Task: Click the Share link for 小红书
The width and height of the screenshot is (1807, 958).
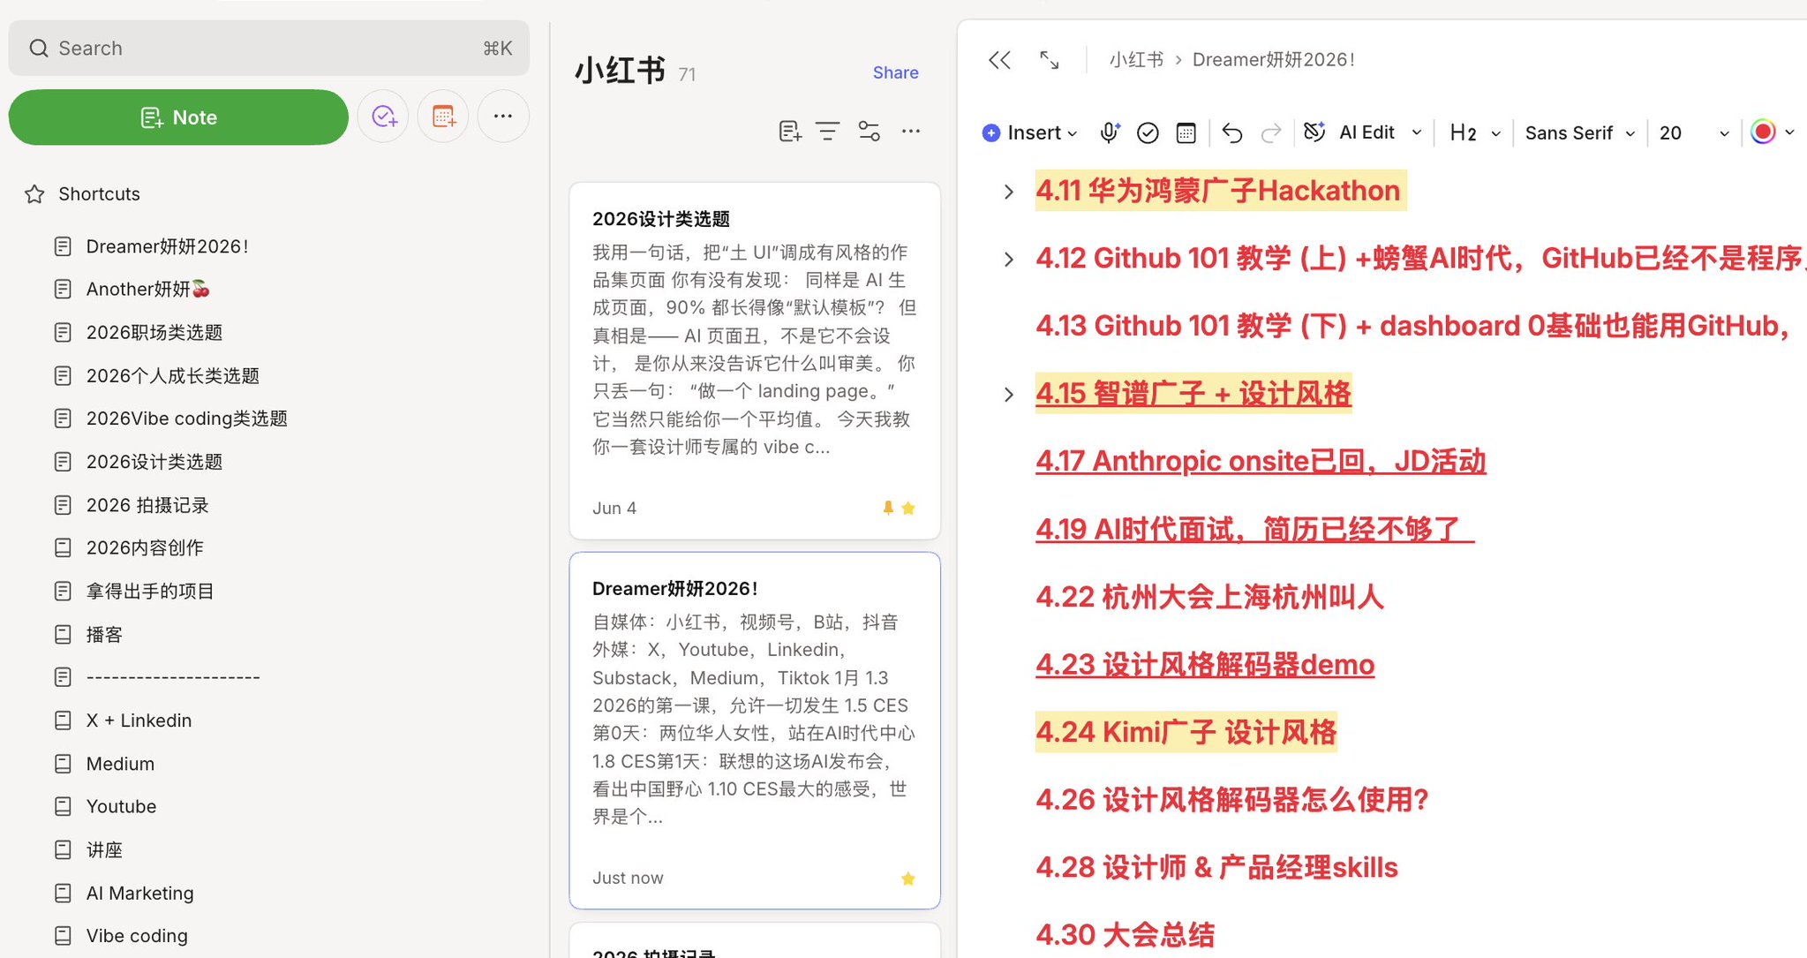Action: point(895,72)
